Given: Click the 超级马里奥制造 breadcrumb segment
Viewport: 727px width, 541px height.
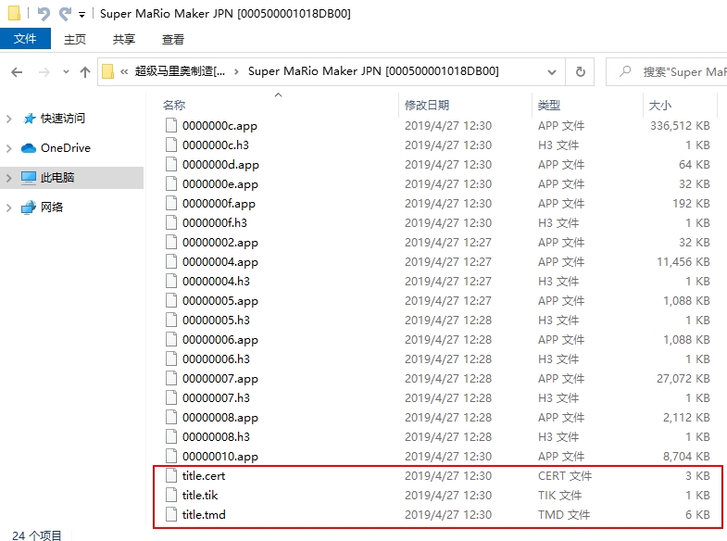Looking at the screenshot, I should point(180,71).
